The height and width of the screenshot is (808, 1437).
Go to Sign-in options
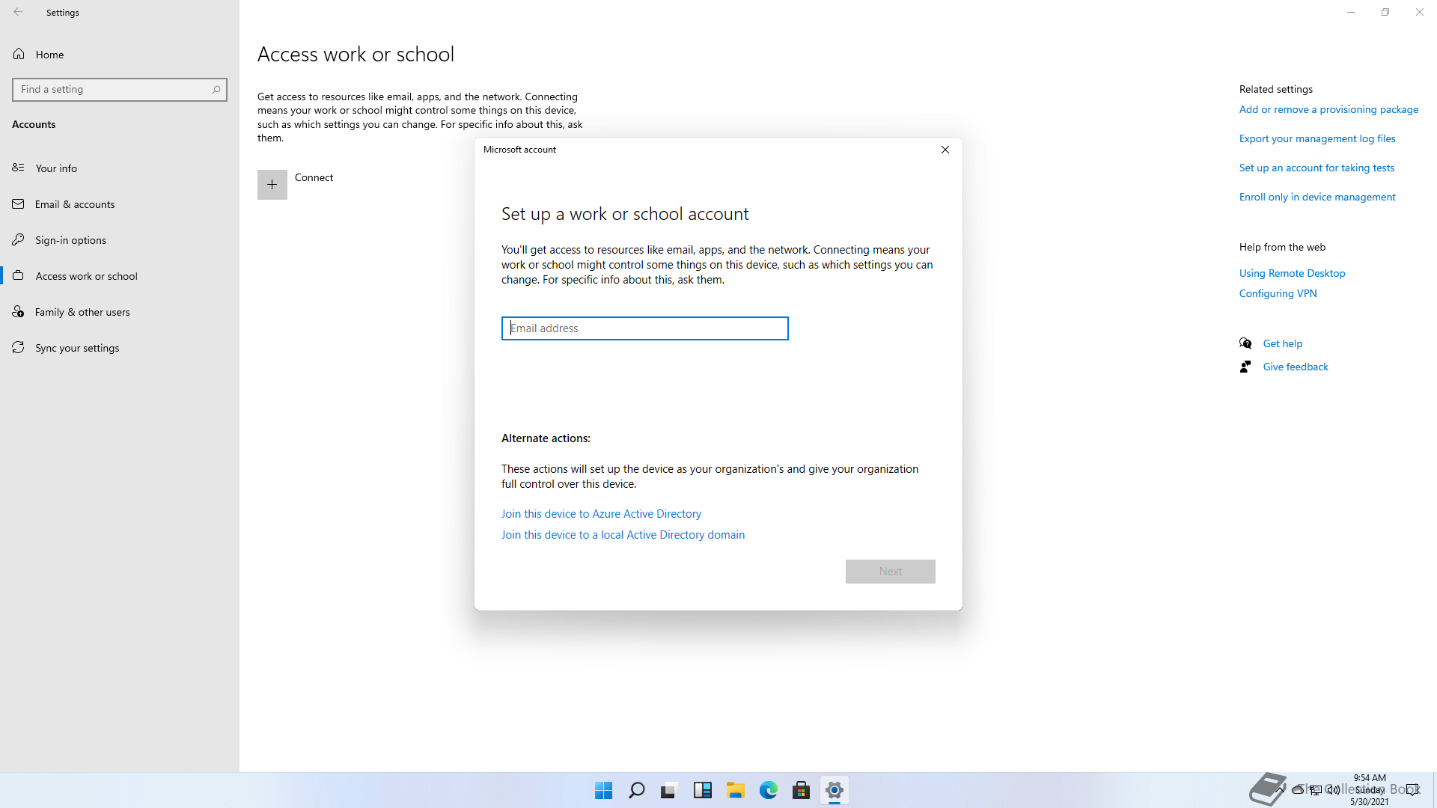(x=120, y=240)
